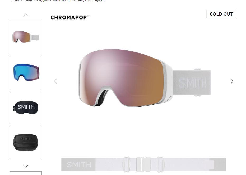Move thumbnail list up with top chevron
Image resolution: width=246 pixels, height=175 pixels.
click(26, 15)
